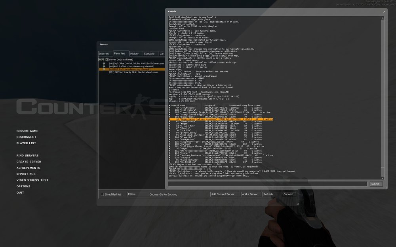The width and height of the screenshot is (396, 247).
Task: Open Options from main menu
Action: (23, 187)
